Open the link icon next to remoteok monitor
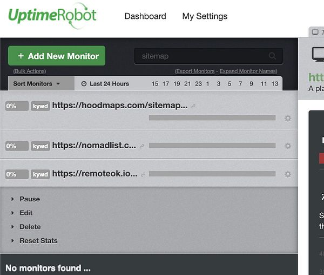Screen dimensions: 324x275 click(143, 174)
